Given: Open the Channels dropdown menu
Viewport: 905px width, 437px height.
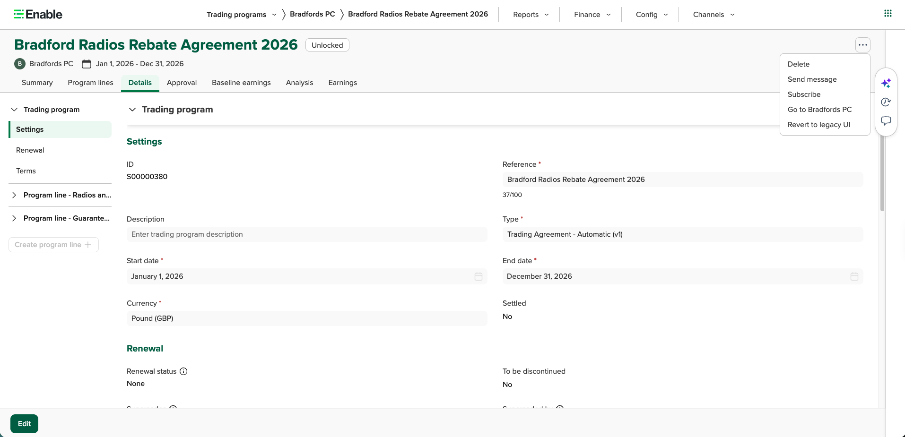Looking at the screenshot, I should (x=714, y=15).
